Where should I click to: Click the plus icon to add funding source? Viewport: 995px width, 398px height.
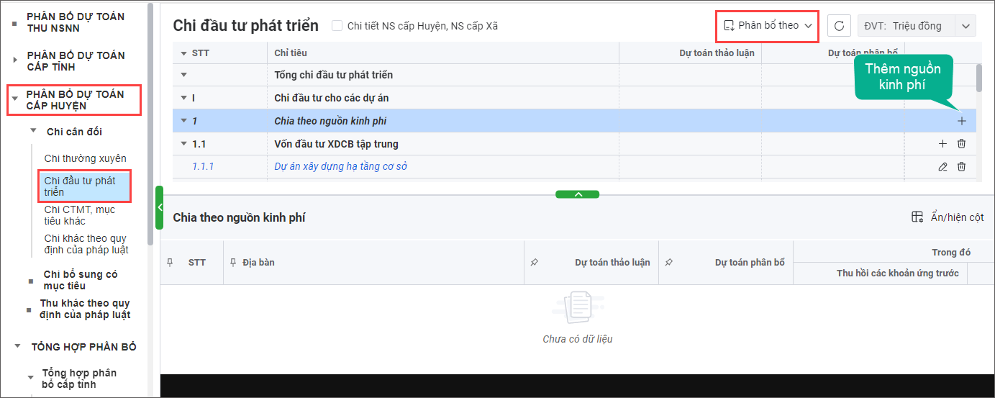(x=962, y=121)
